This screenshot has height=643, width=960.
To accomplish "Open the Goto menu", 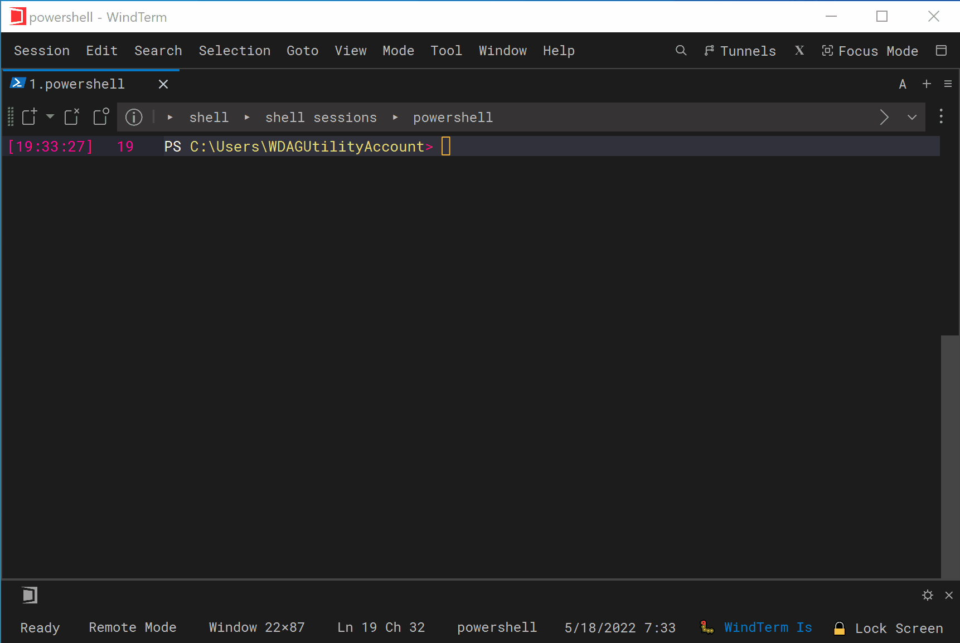I will 303,51.
